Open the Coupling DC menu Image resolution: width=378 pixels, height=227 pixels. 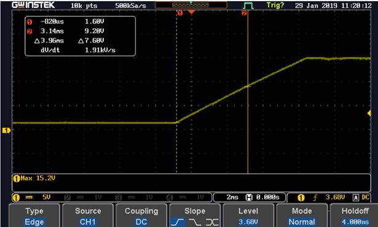141,216
